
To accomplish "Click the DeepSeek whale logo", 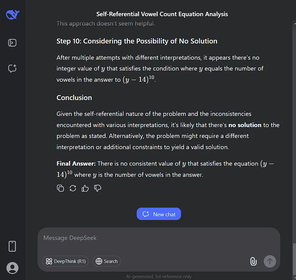I will tap(12, 14).
